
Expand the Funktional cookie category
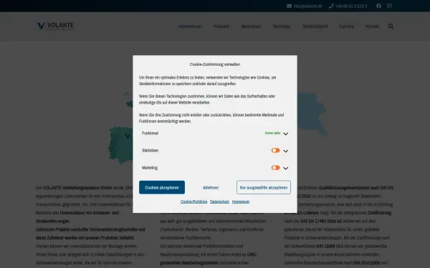(x=285, y=134)
